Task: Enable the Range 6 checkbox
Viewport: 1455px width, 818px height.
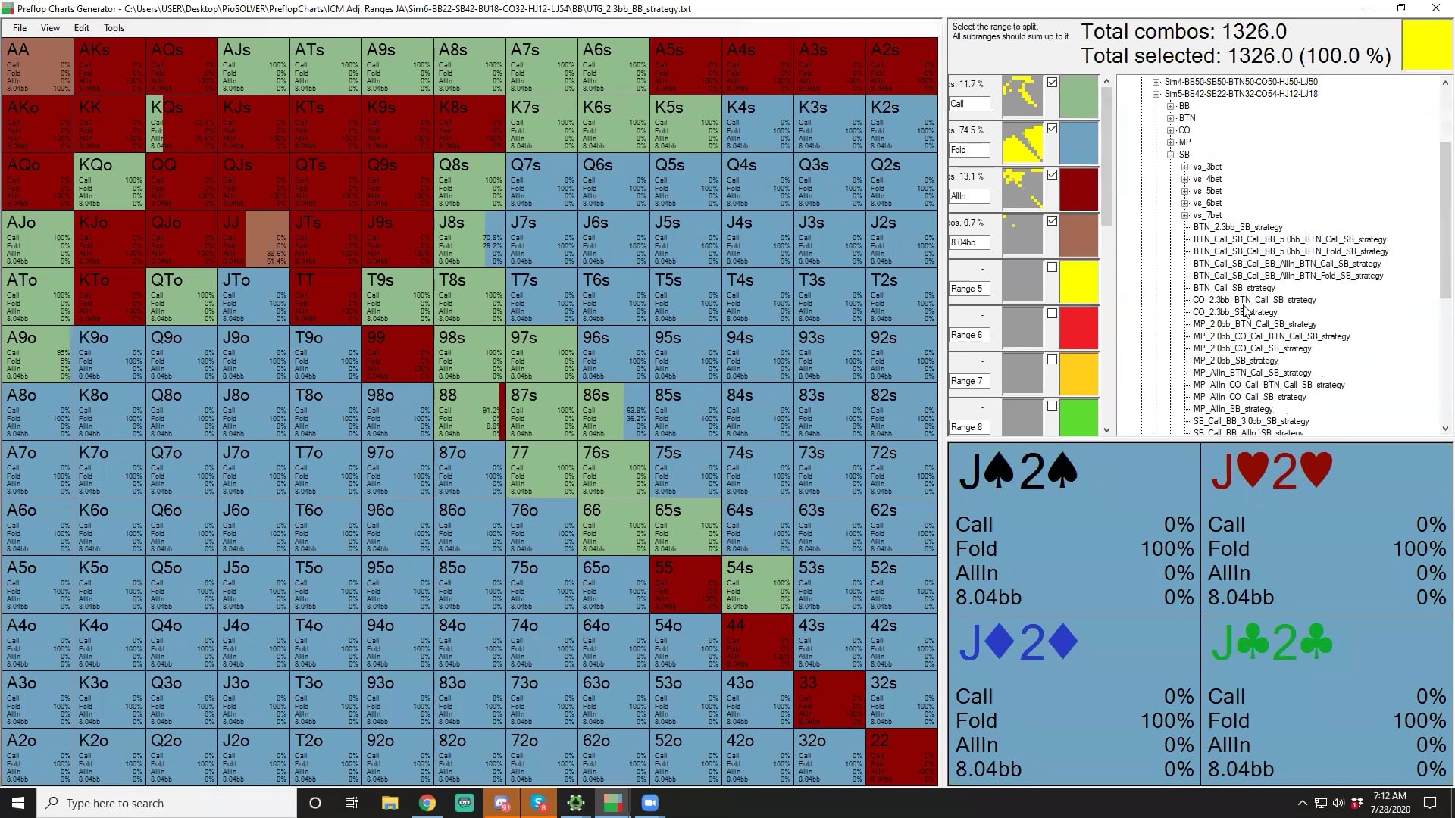Action: pos(1052,314)
